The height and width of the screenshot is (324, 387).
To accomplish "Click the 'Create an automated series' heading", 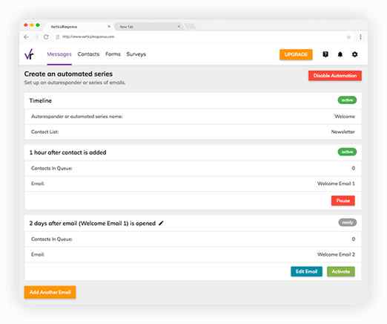I will [x=68, y=74].
